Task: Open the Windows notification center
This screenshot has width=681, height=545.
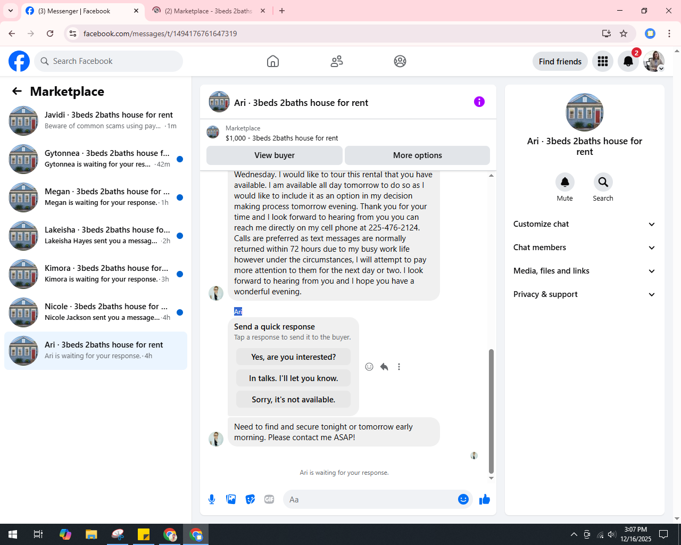Action: (x=663, y=534)
